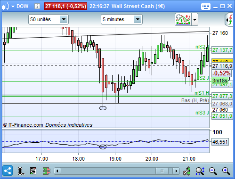235x179 pixels.
Task: Close the chart window
Action: [x=229, y=6]
